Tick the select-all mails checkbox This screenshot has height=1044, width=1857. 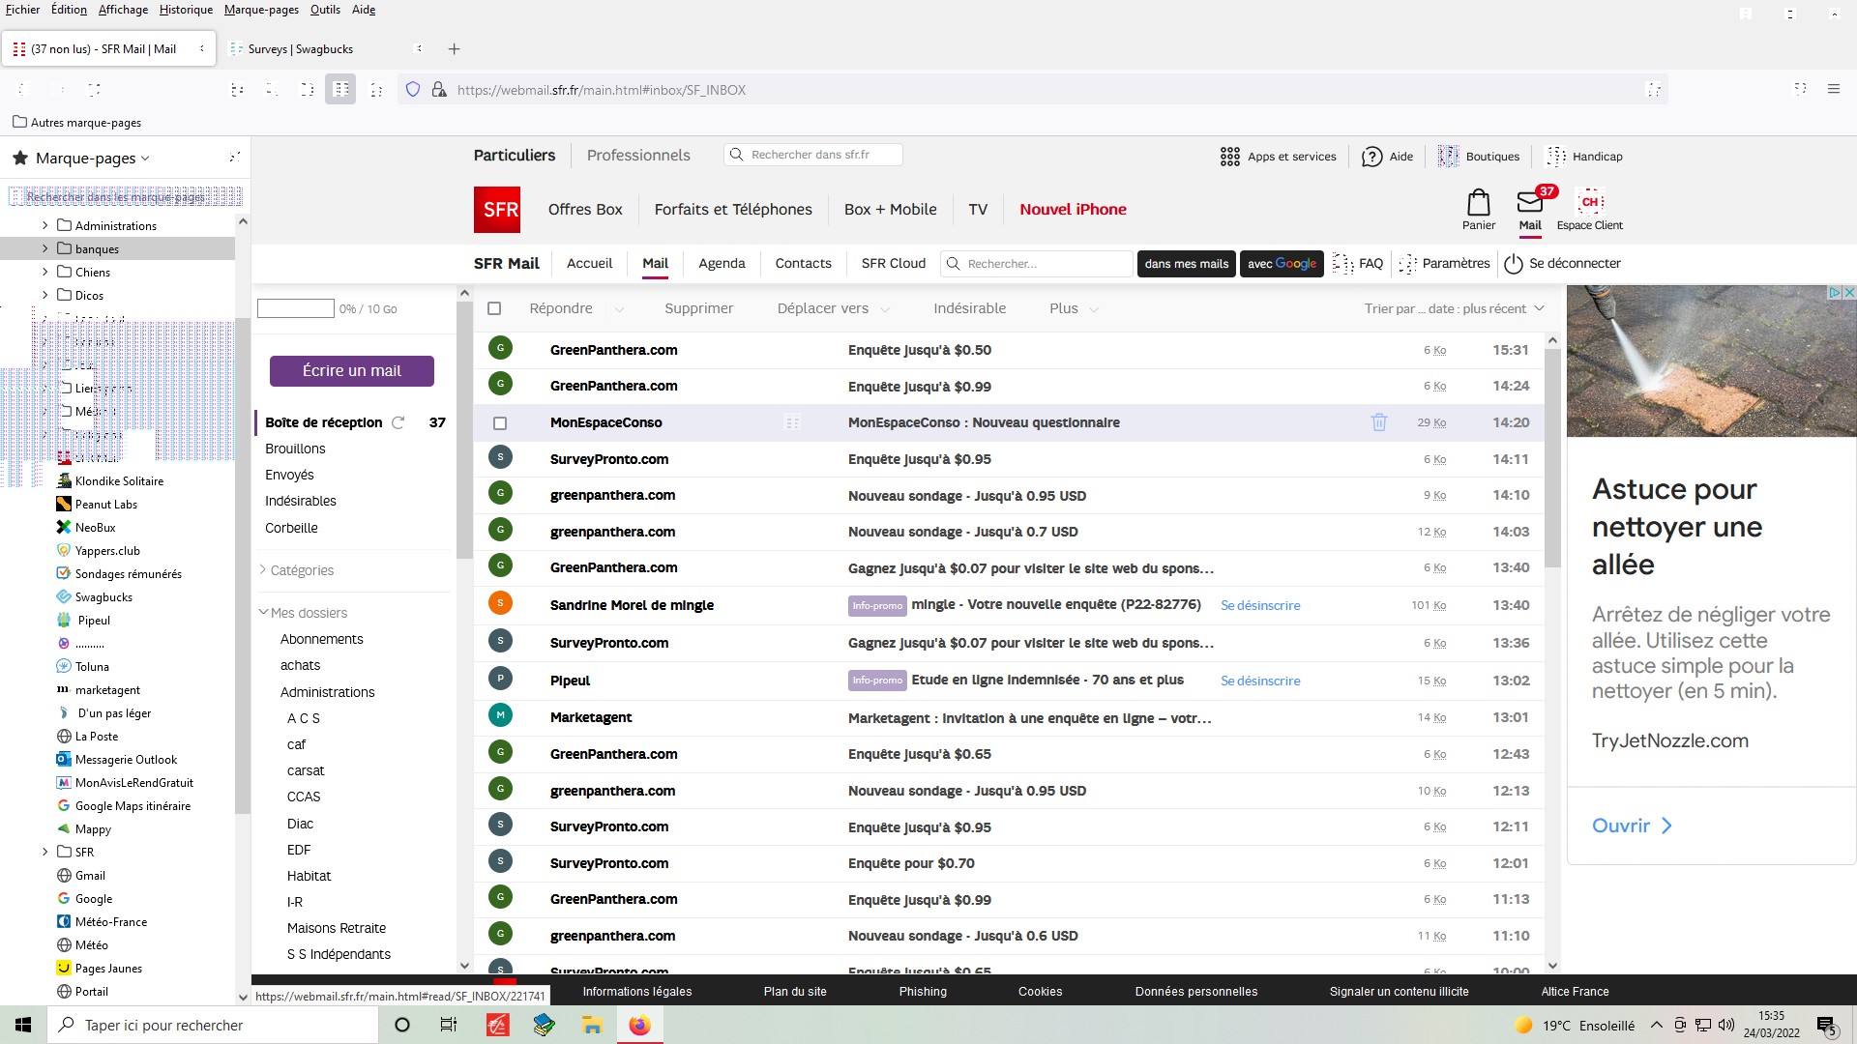494,308
